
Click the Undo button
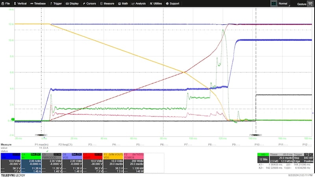(310, 4)
